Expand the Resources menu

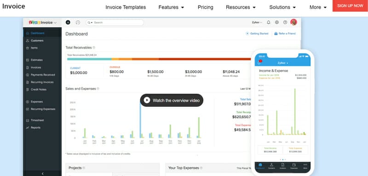coord(241,7)
